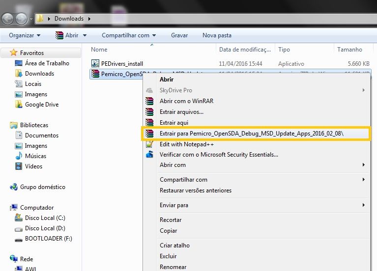This screenshot has width=377, height=271.
Task: Choose Copiar from the context menu
Action: [256, 231]
